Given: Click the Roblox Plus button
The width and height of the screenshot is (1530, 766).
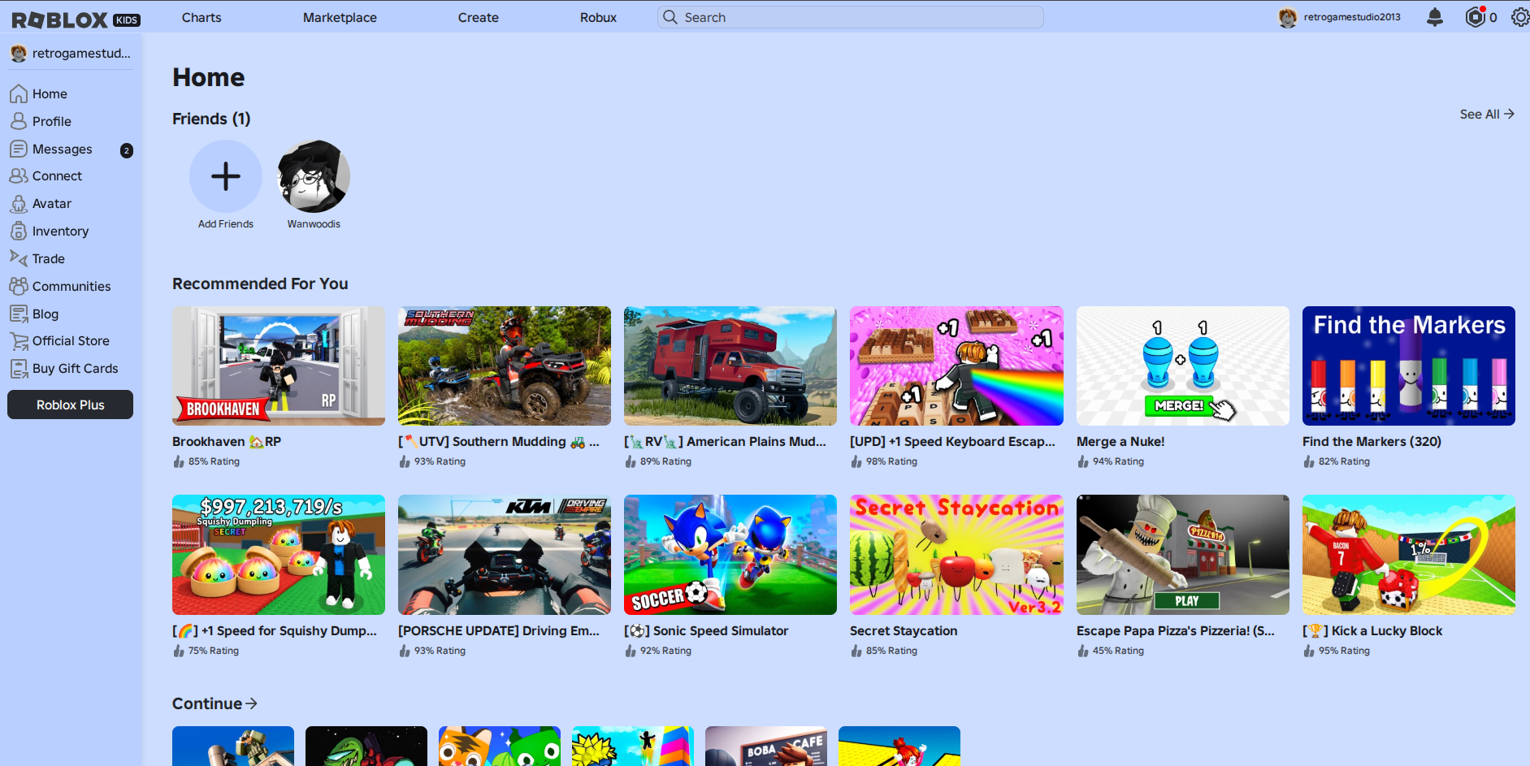Looking at the screenshot, I should click(71, 405).
